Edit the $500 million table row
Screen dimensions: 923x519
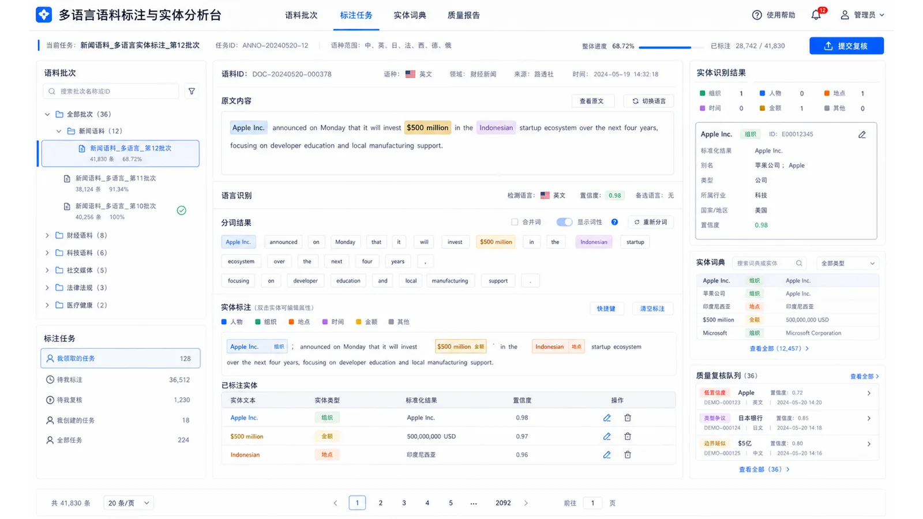(x=607, y=437)
